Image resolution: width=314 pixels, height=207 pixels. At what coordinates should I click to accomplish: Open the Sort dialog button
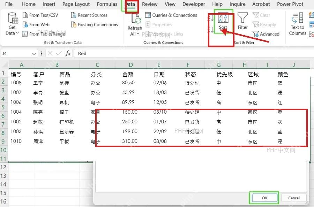click(223, 21)
